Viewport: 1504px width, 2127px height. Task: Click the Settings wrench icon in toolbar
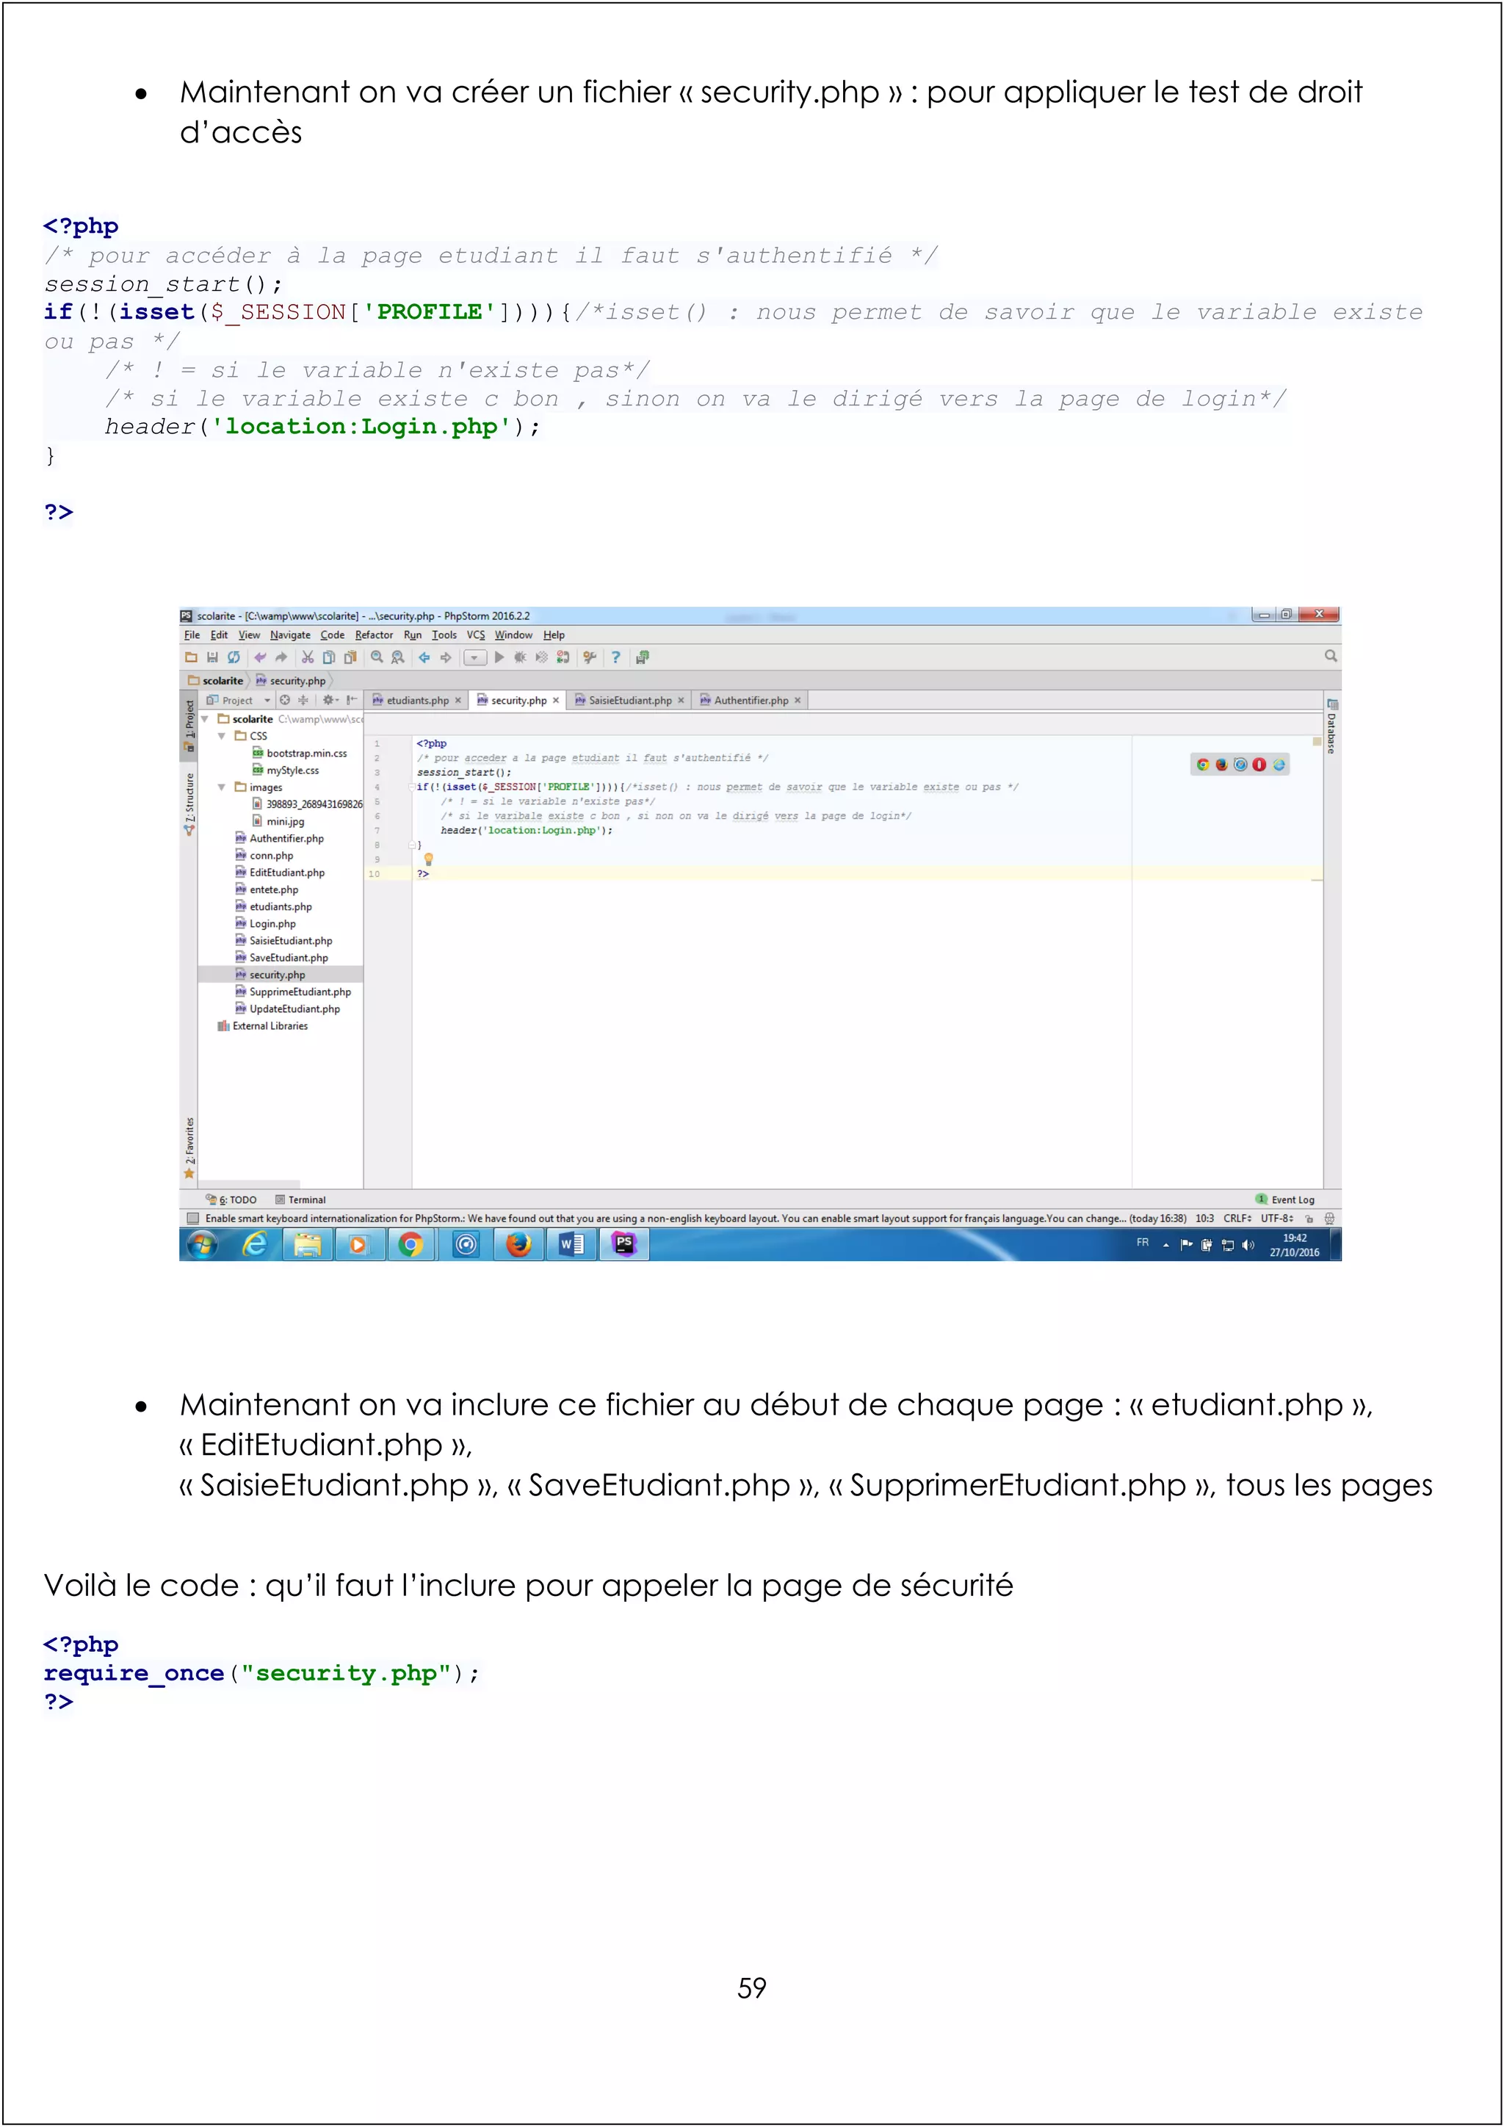(x=589, y=657)
